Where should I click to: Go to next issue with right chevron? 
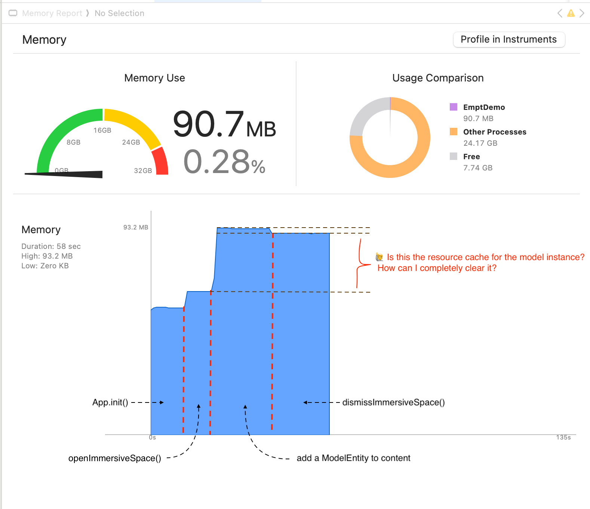[x=582, y=13]
